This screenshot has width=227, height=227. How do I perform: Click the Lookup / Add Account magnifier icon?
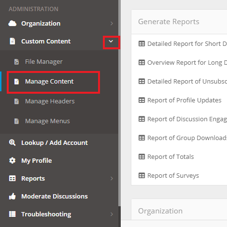pyautogui.click(x=12, y=142)
